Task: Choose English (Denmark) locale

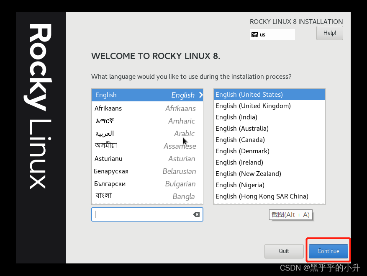Action: click(269, 151)
